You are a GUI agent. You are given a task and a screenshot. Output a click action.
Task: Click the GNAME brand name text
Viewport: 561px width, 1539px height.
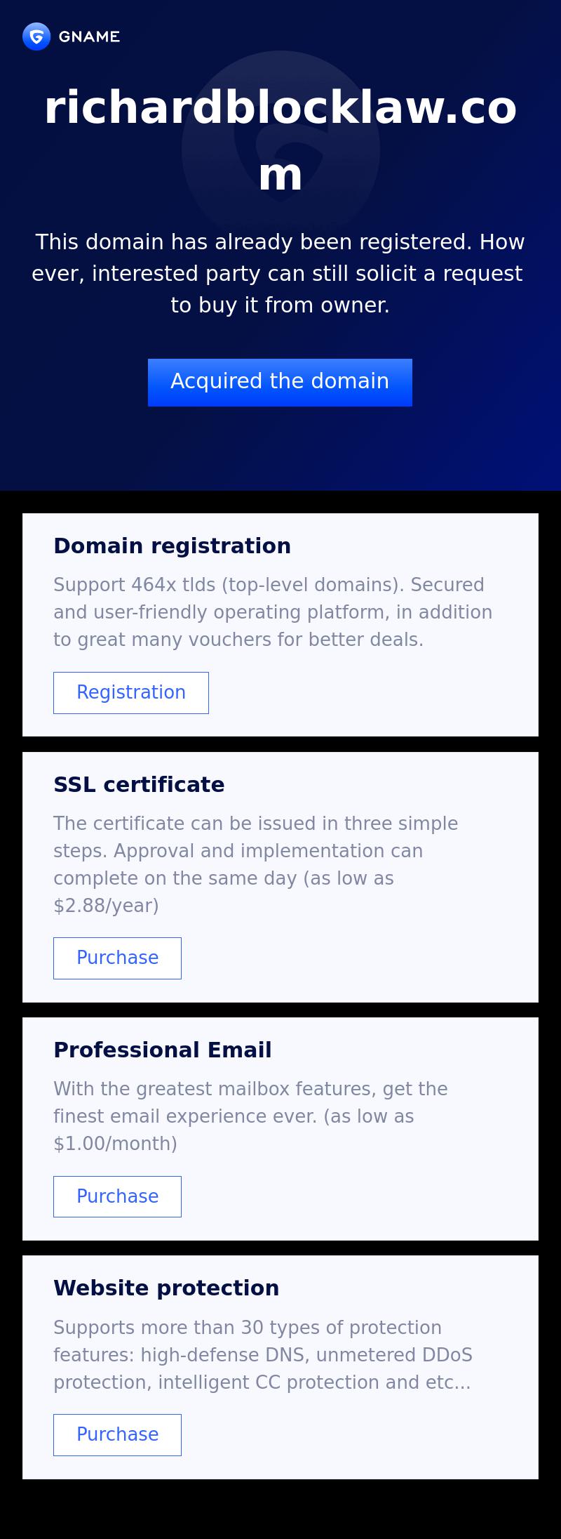(x=89, y=37)
